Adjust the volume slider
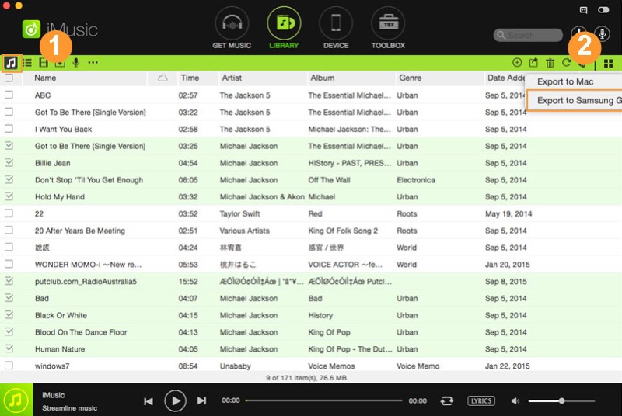Viewport: 622px width, 416px height. pos(561,401)
